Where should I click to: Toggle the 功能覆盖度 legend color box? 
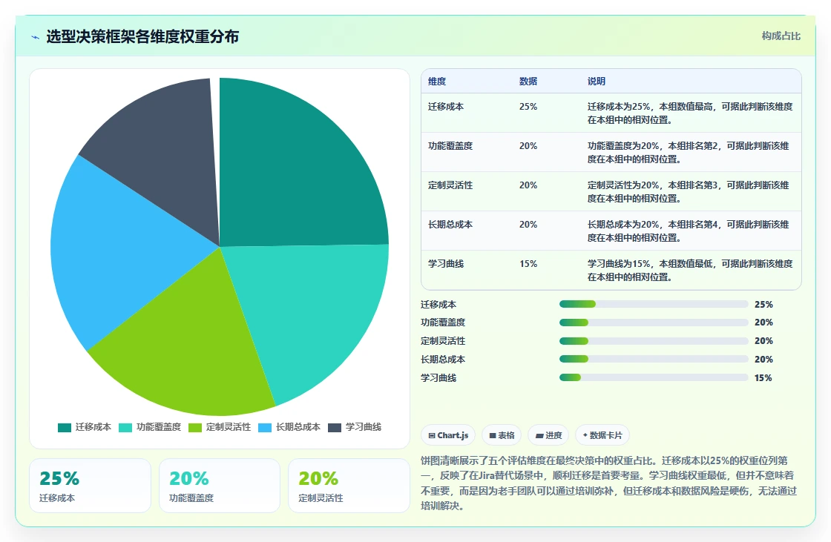pos(125,428)
